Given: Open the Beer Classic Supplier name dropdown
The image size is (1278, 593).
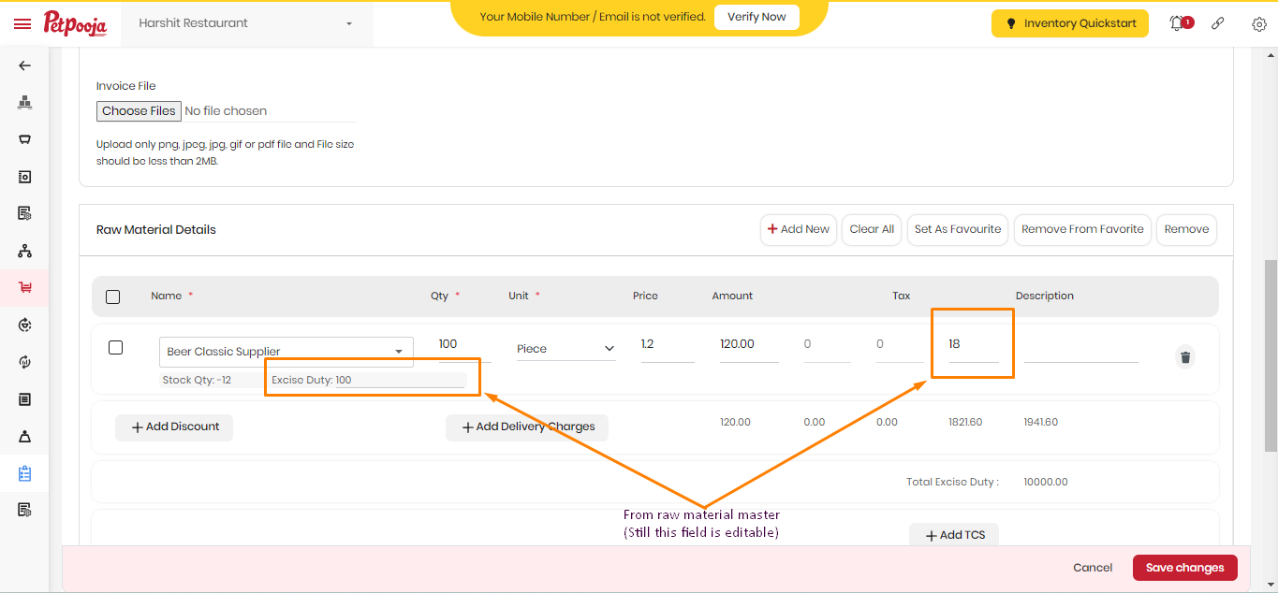Looking at the screenshot, I should (286, 352).
